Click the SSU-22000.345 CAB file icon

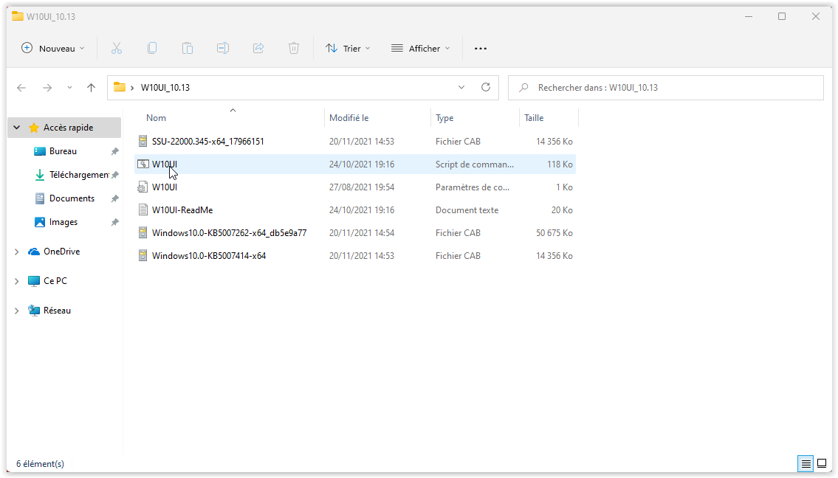(x=142, y=141)
